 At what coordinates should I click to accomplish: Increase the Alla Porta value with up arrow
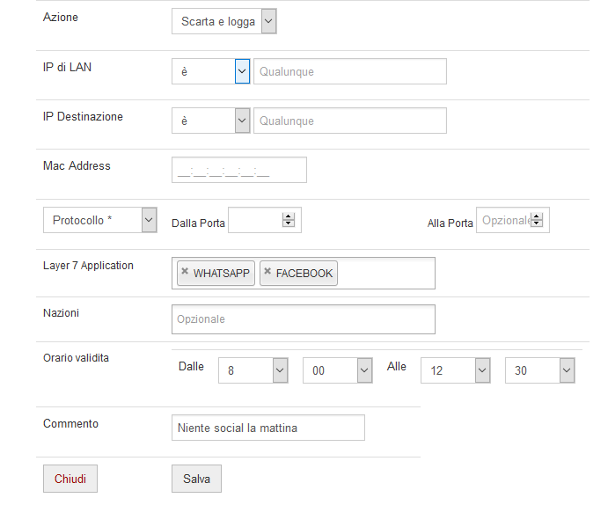pos(536,216)
